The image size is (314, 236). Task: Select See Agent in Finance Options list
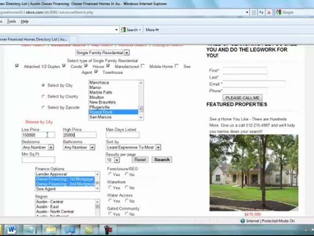(x=65, y=189)
